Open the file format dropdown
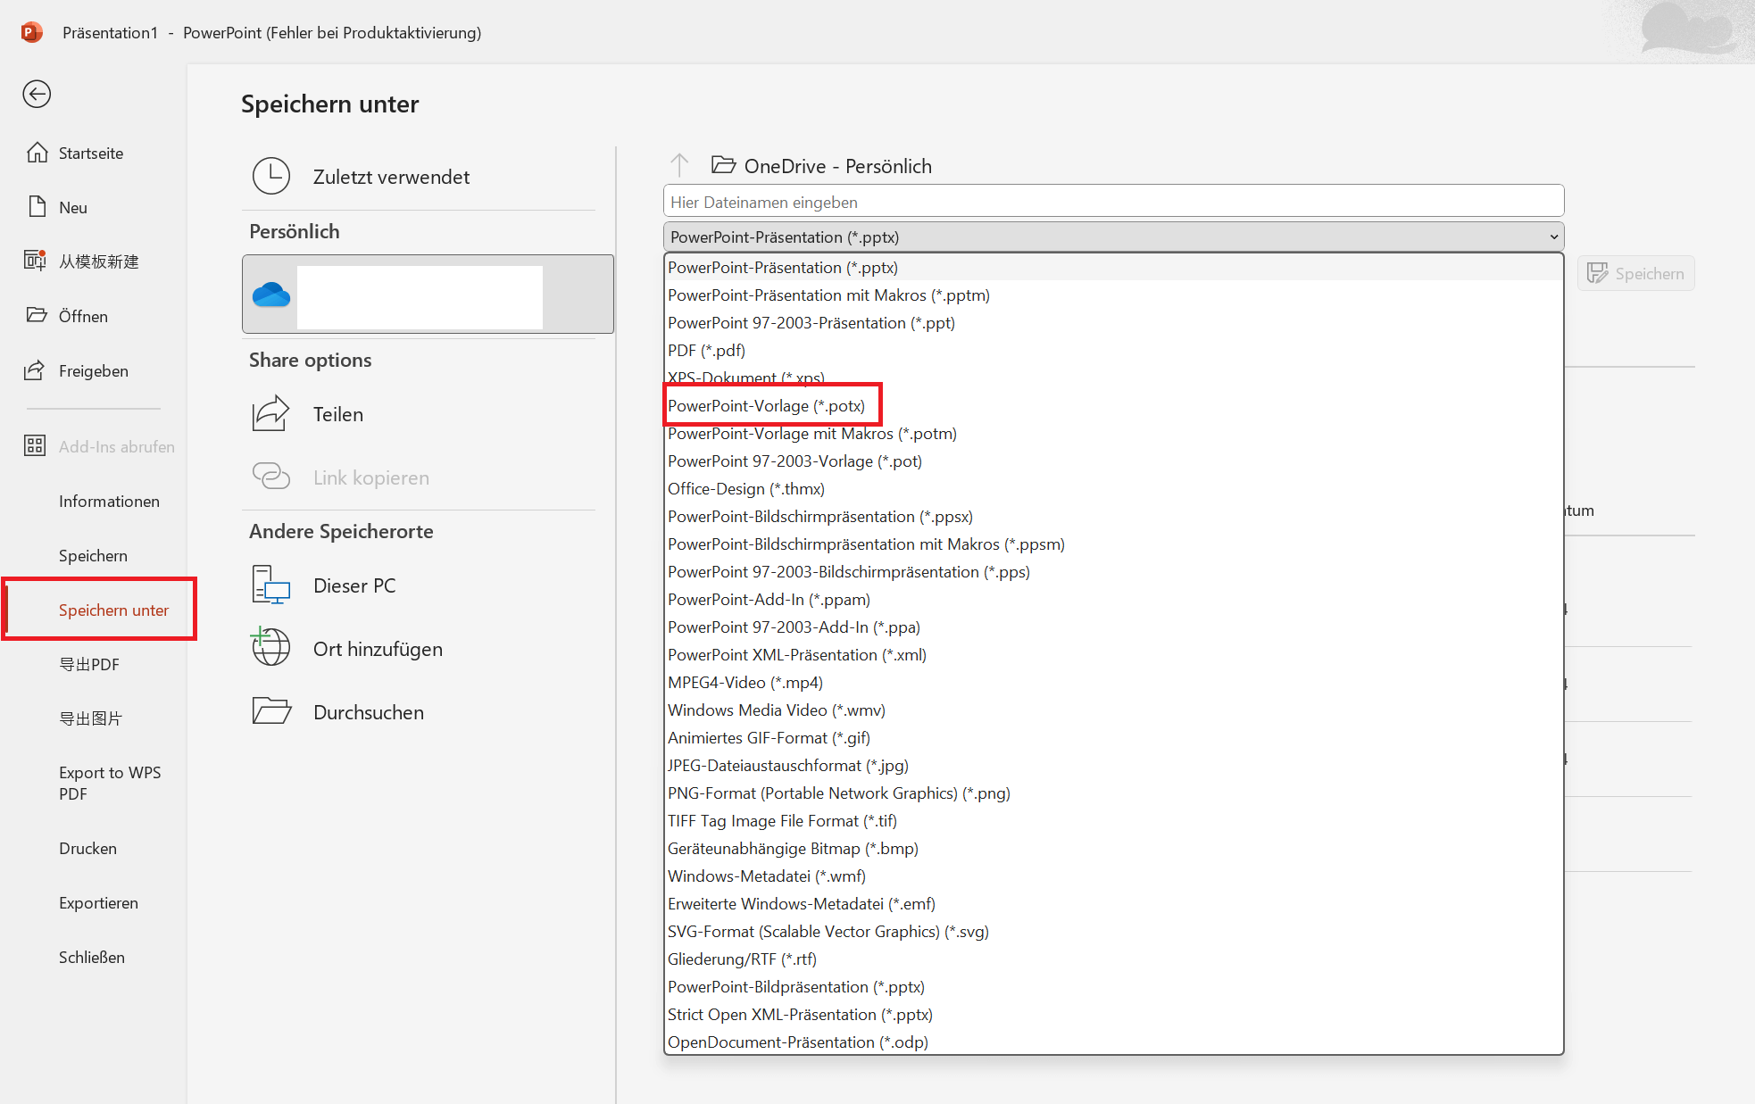The width and height of the screenshot is (1755, 1104). tap(1553, 236)
